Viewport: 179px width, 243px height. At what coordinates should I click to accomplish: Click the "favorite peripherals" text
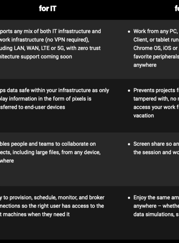click(156, 56)
